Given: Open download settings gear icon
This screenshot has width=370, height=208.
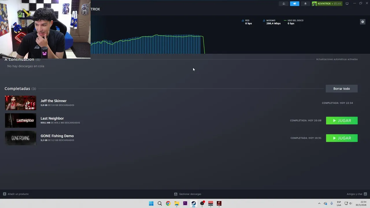Looking at the screenshot, I should coord(362,22).
